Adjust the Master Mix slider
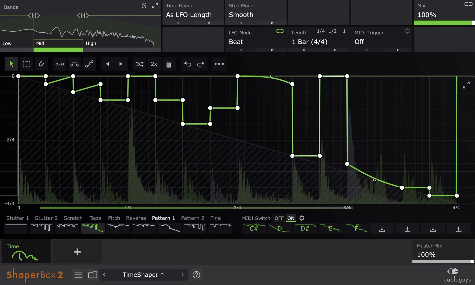This screenshot has width=475, height=285. tap(443, 262)
